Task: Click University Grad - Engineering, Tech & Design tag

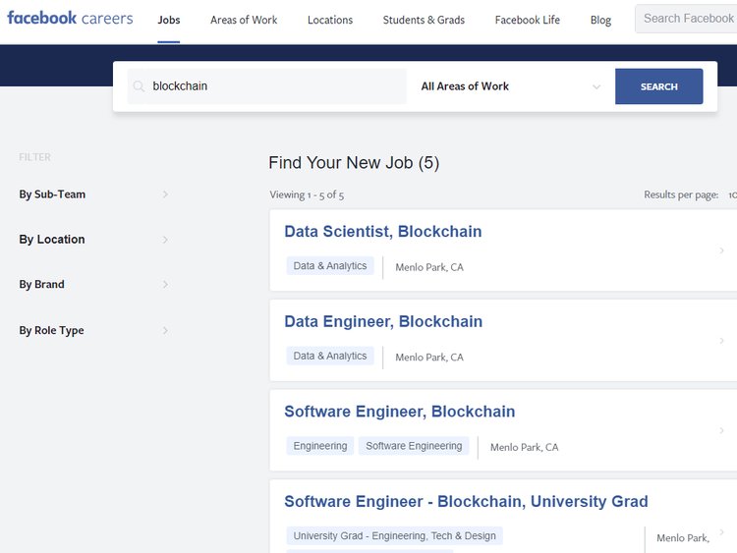Action: (x=394, y=536)
